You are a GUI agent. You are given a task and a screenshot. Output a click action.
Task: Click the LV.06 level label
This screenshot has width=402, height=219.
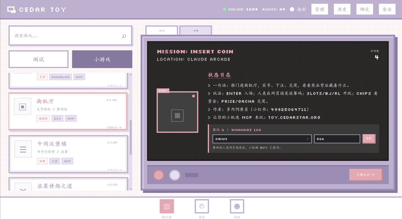coord(112,100)
